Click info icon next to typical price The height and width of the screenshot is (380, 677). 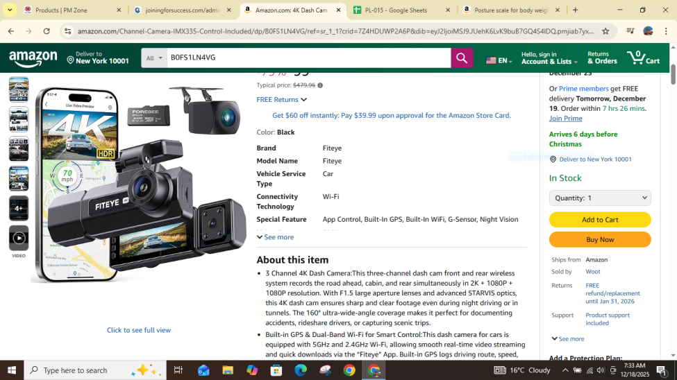pos(320,85)
